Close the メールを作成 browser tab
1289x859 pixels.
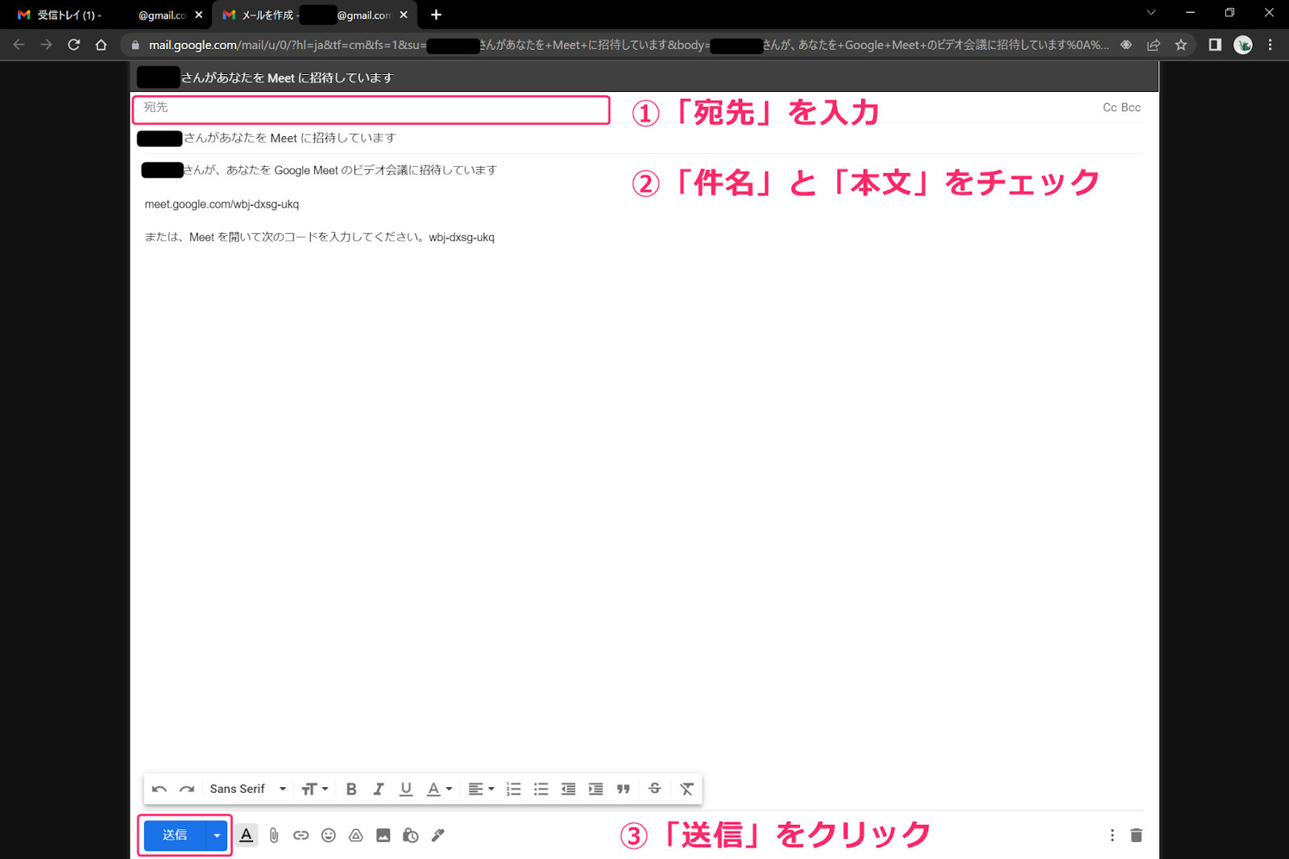(404, 15)
